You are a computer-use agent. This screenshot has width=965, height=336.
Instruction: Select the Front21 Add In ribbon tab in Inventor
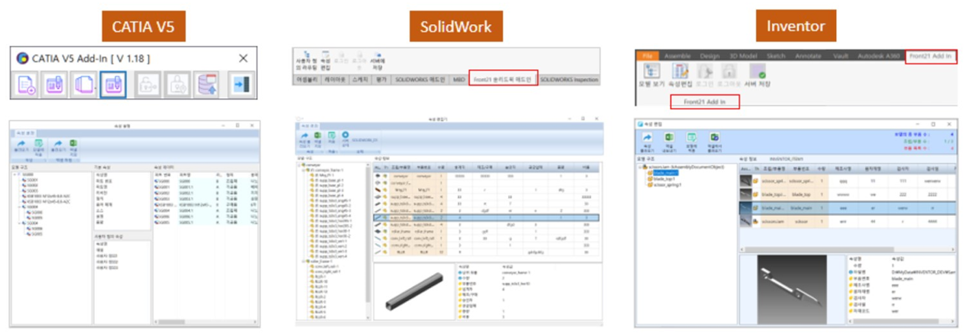930,56
